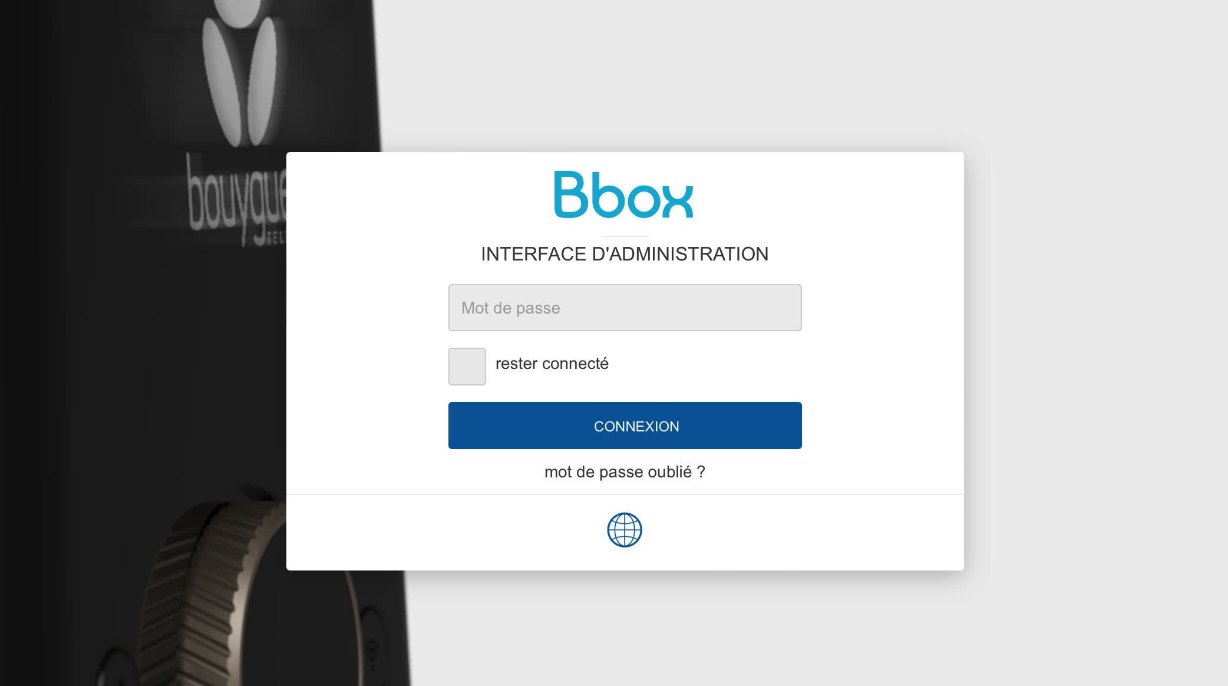Screen dimensions: 1228x686
Task: Click the forgotten password help text
Action: [624, 471]
